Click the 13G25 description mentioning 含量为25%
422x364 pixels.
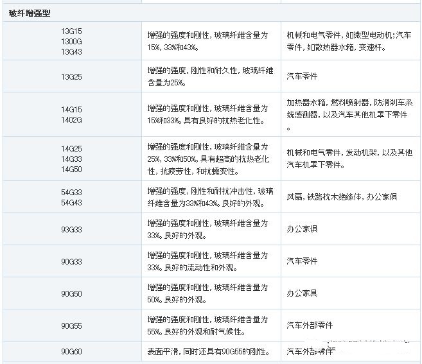point(207,76)
